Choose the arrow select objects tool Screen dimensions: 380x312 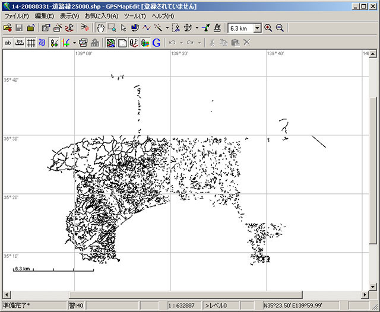123,28
